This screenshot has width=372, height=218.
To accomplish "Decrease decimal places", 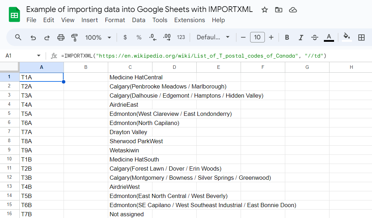I will point(152,37).
